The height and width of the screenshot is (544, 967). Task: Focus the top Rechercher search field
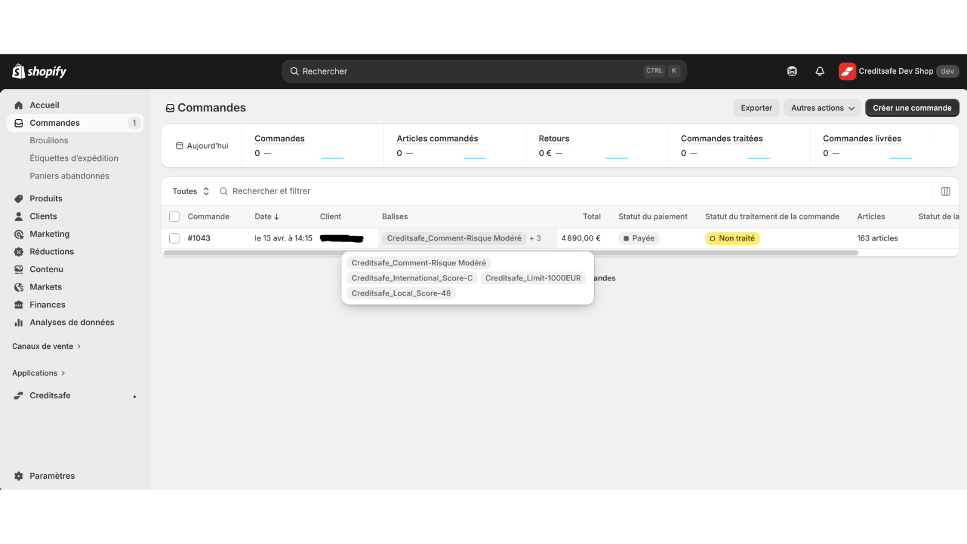(x=484, y=71)
